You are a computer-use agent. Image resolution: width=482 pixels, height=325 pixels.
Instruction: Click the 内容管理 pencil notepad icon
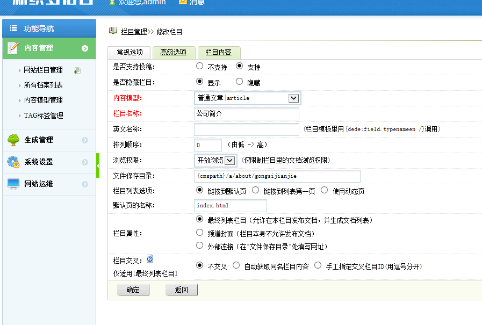pyautogui.click(x=13, y=48)
